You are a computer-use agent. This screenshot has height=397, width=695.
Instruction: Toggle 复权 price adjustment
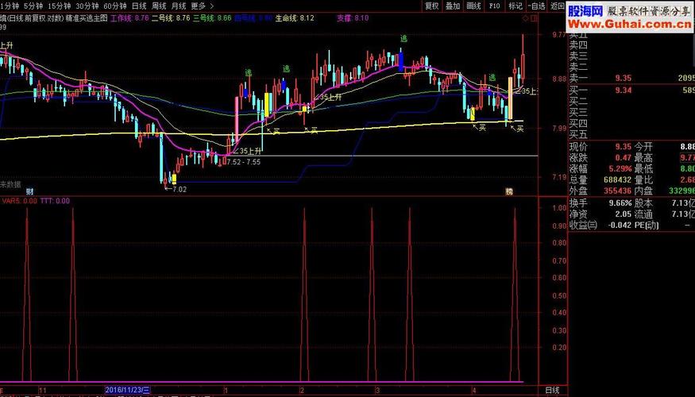[432, 6]
